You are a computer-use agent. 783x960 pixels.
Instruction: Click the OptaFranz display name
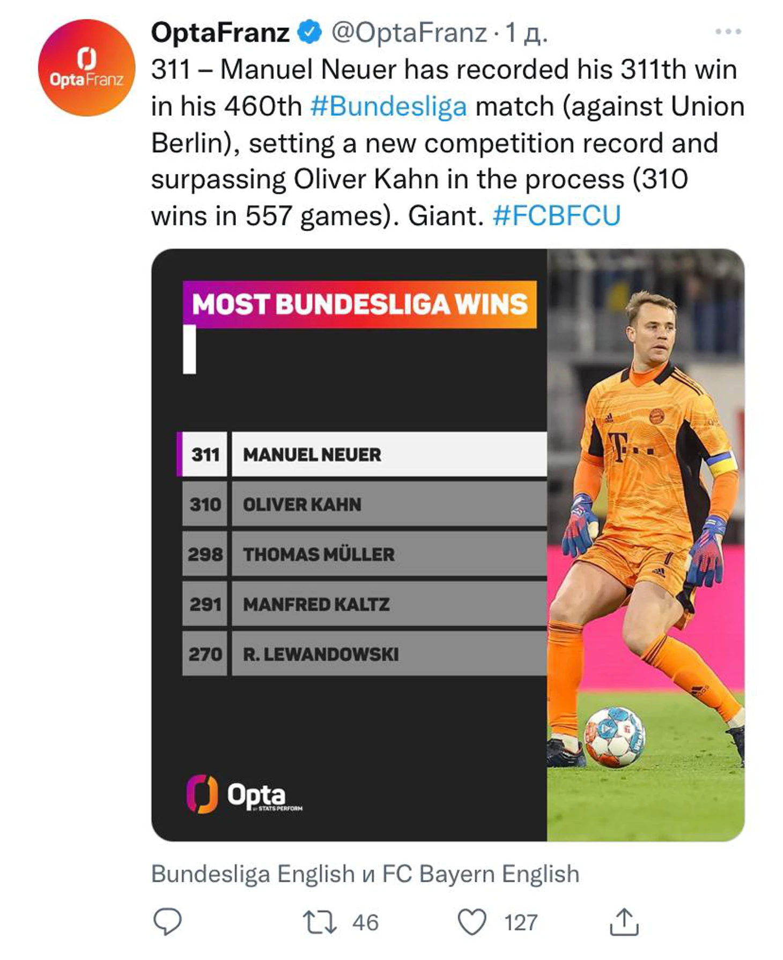click(x=220, y=32)
